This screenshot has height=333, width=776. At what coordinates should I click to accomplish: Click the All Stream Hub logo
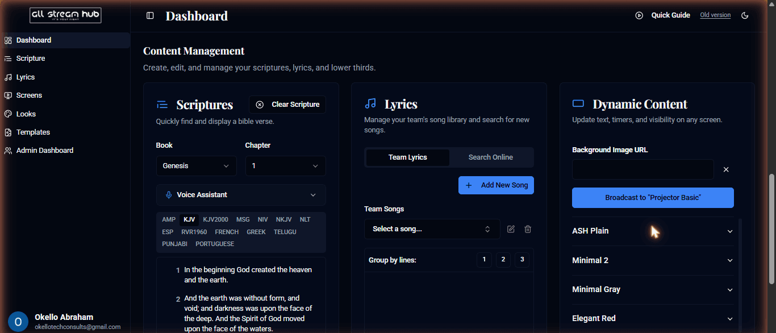tap(65, 15)
